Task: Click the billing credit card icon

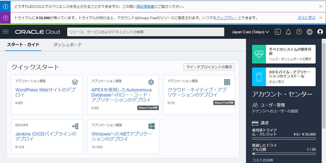Action: (255, 123)
